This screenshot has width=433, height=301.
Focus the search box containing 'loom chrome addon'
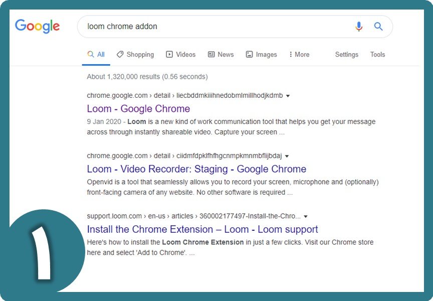[235, 27]
